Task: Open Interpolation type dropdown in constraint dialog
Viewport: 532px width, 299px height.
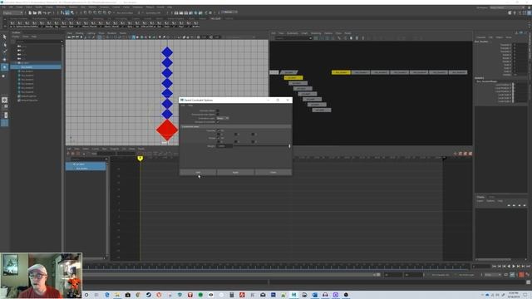Action: coord(223,118)
